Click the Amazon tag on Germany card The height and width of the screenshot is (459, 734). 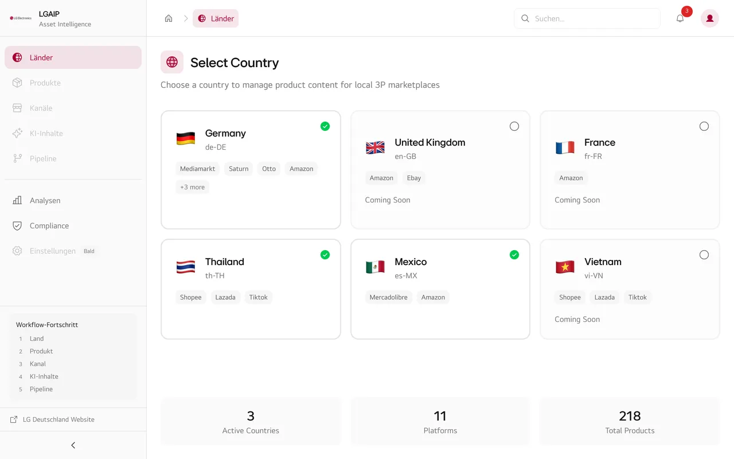301,169
